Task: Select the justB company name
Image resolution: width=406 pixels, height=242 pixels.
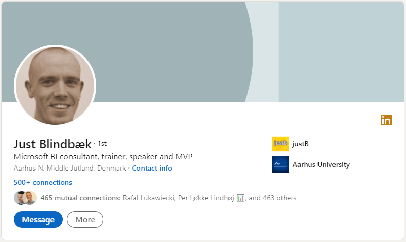Action: pos(301,144)
